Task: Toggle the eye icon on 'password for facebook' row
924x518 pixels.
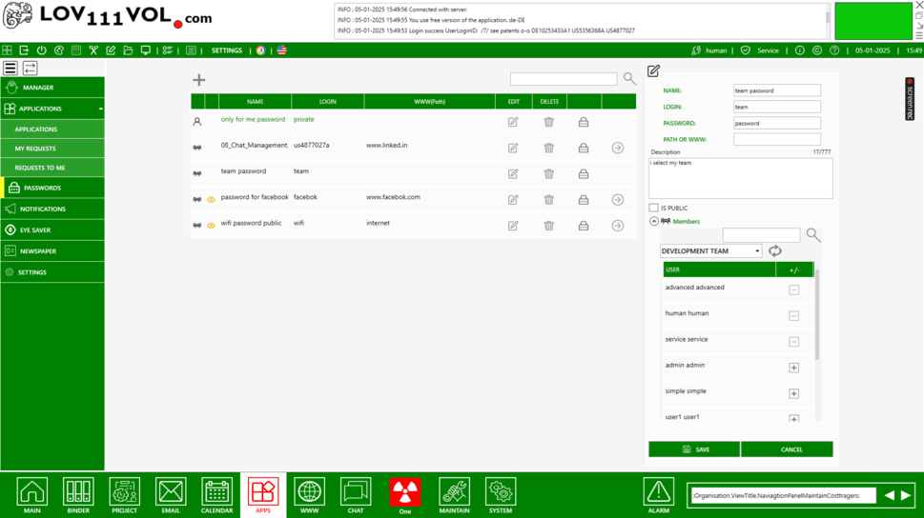Action: (211, 200)
